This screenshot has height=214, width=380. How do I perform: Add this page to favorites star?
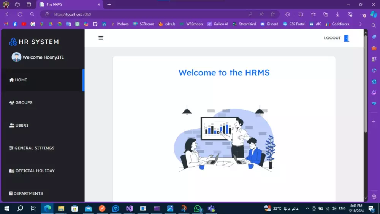pos(272,14)
